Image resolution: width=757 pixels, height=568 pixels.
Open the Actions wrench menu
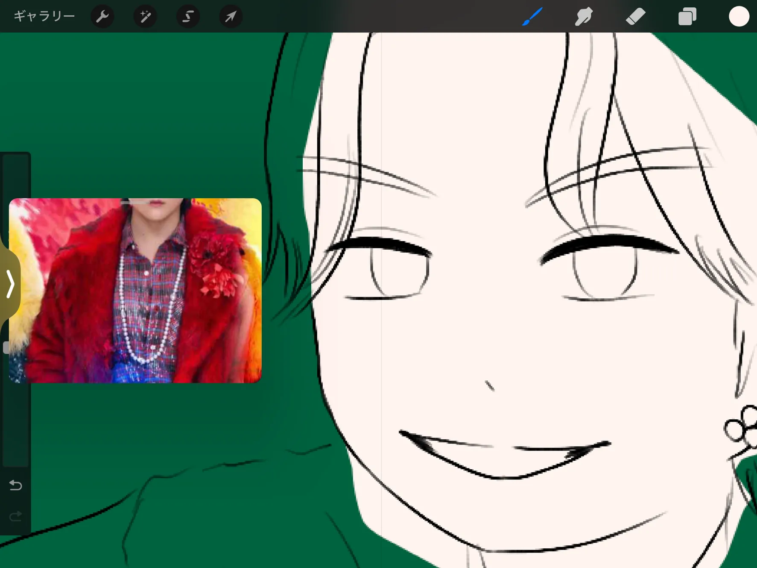[x=102, y=17]
